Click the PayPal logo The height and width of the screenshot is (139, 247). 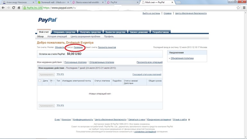coord(47,20)
